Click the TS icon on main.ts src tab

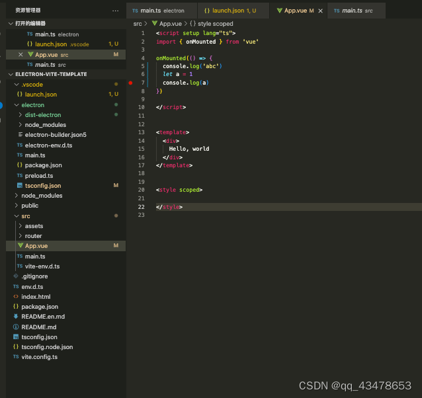tap(337, 11)
